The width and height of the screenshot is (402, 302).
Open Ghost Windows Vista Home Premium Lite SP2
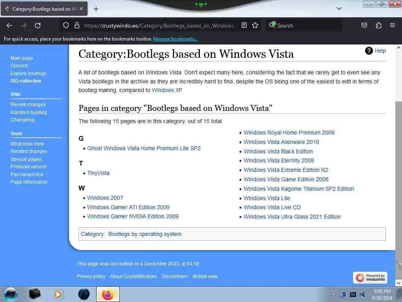click(144, 148)
